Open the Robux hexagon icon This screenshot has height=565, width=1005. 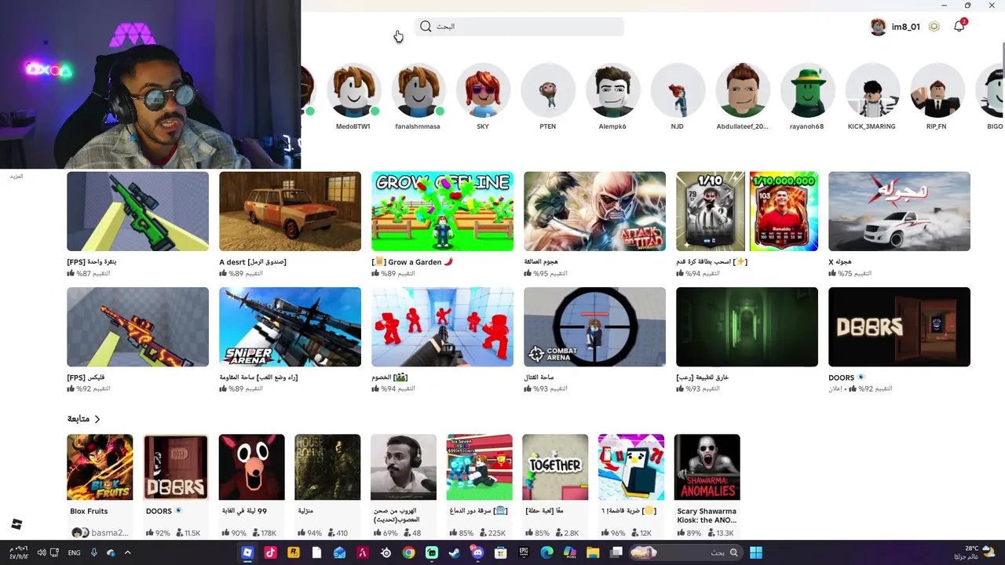pyautogui.click(x=934, y=27)
